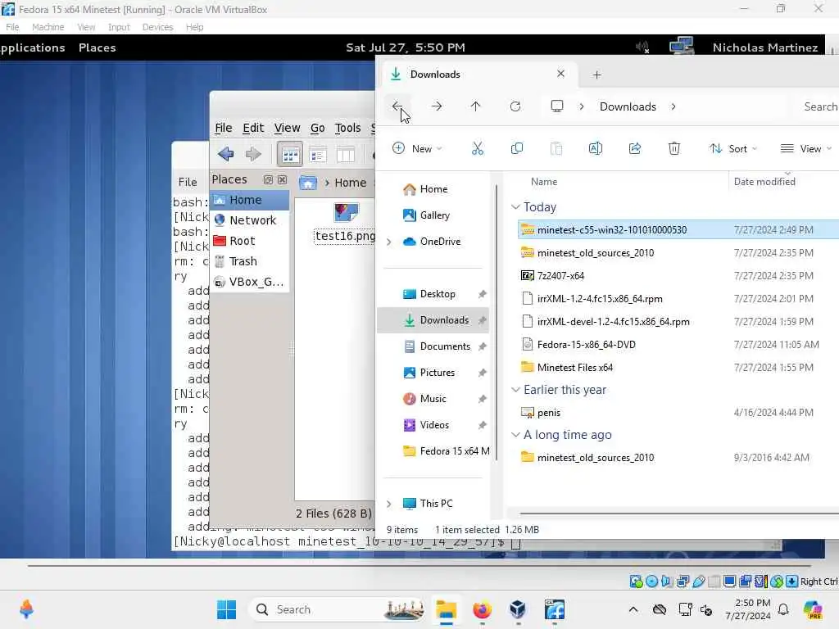The height and width of the screenshot is (629, 839).
Task: Select Trash in Fedora Places pane
Action: point(249,261)
